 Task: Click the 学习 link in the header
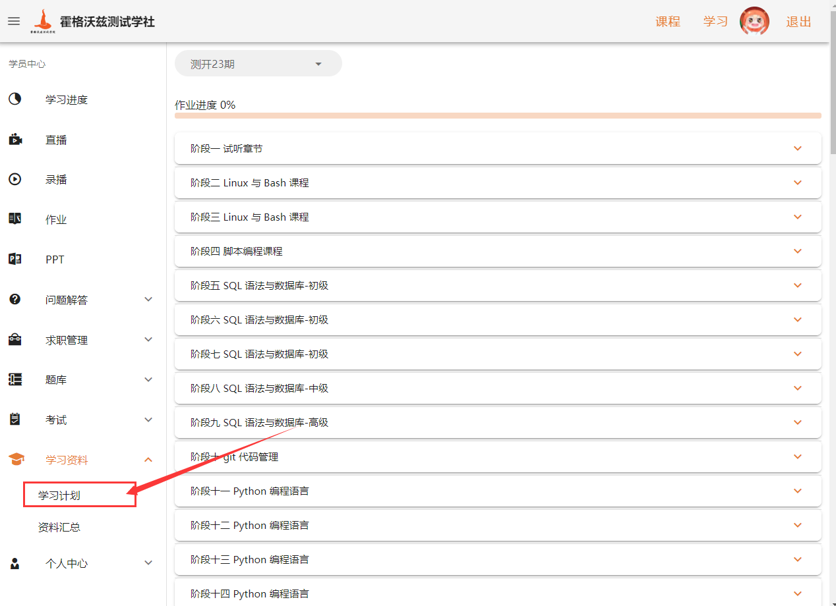click(x=715, y=22)
